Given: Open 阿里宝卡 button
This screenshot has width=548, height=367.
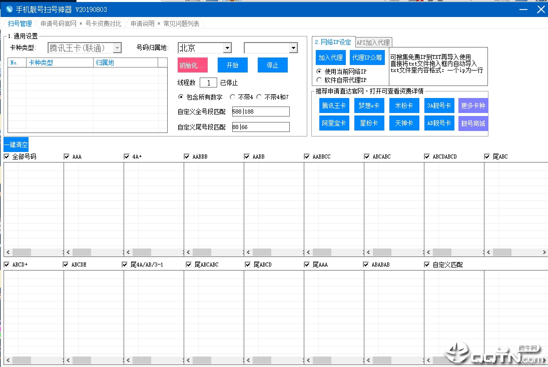Looking at the screenshot, I should [334, 123].
